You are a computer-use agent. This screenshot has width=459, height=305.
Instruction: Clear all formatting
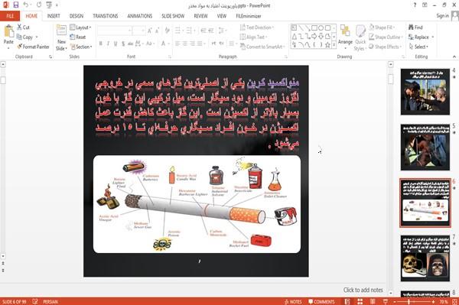tap(168, 31)
